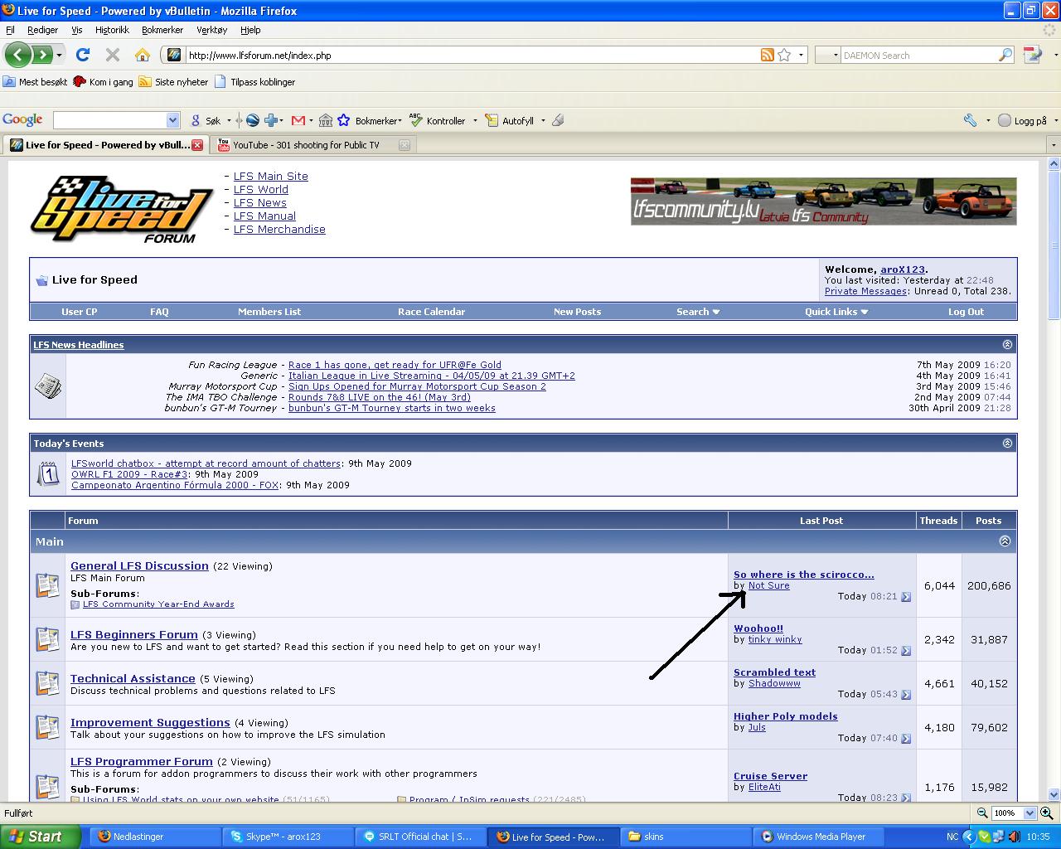1061x849 pixels.
Task: Open Gmail icon in the Google toolbar
Action: (x=298, y=120)
